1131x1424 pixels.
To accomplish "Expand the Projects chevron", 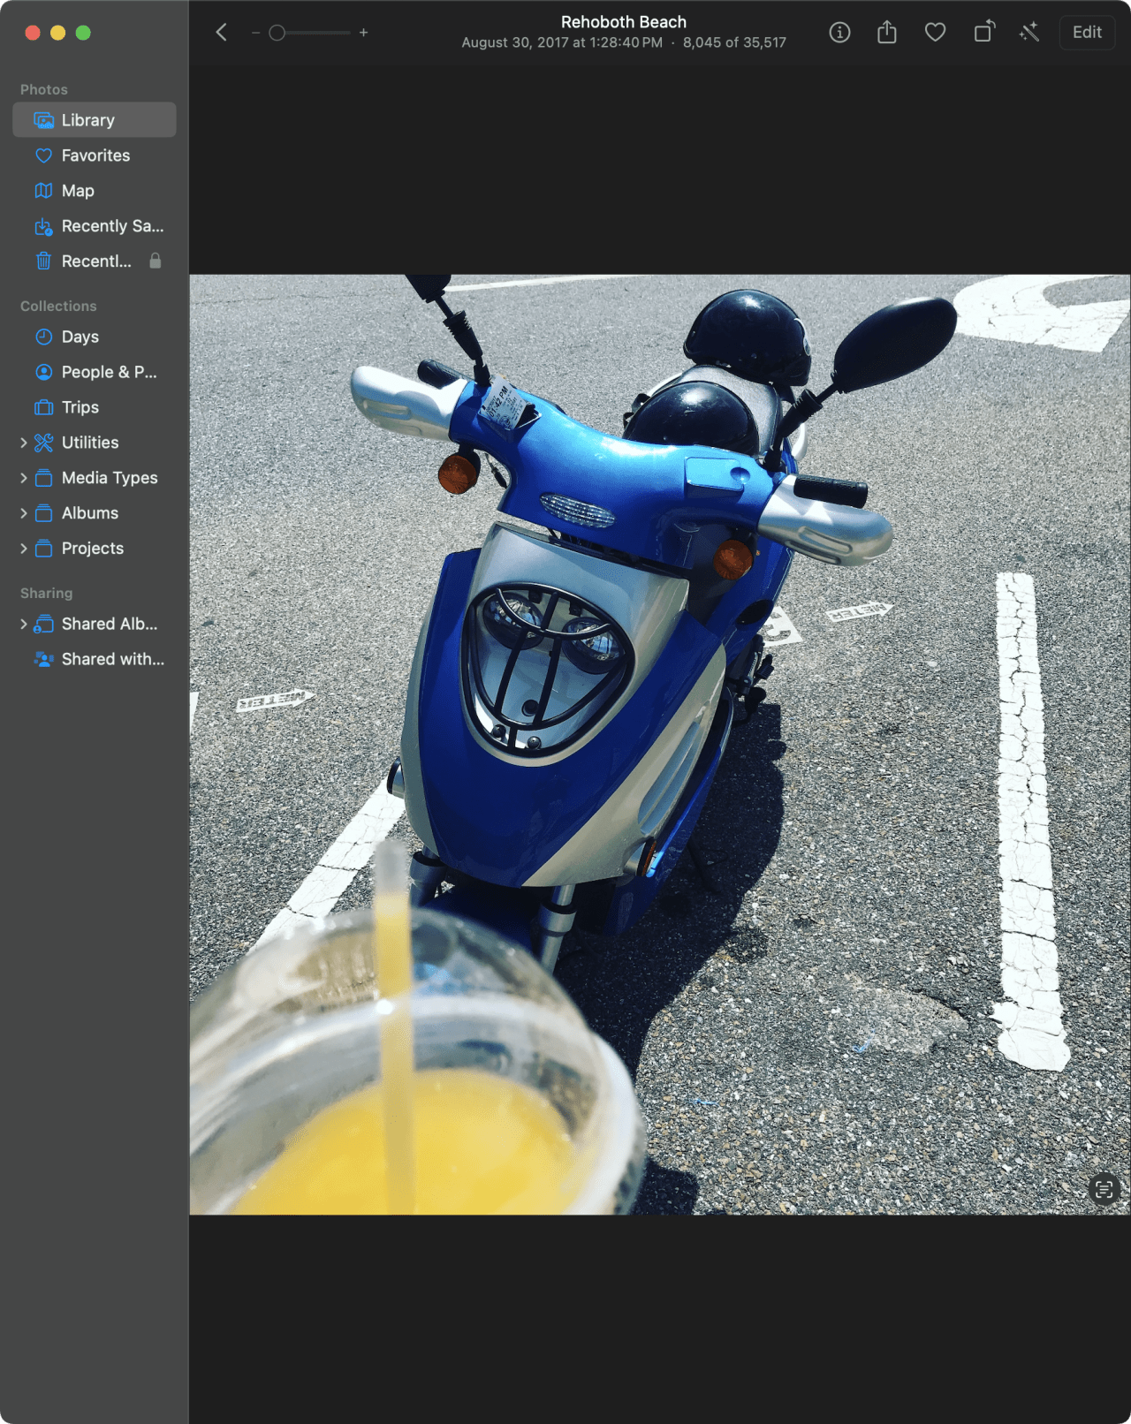I will pyautogui.click(x=24, y=549).
